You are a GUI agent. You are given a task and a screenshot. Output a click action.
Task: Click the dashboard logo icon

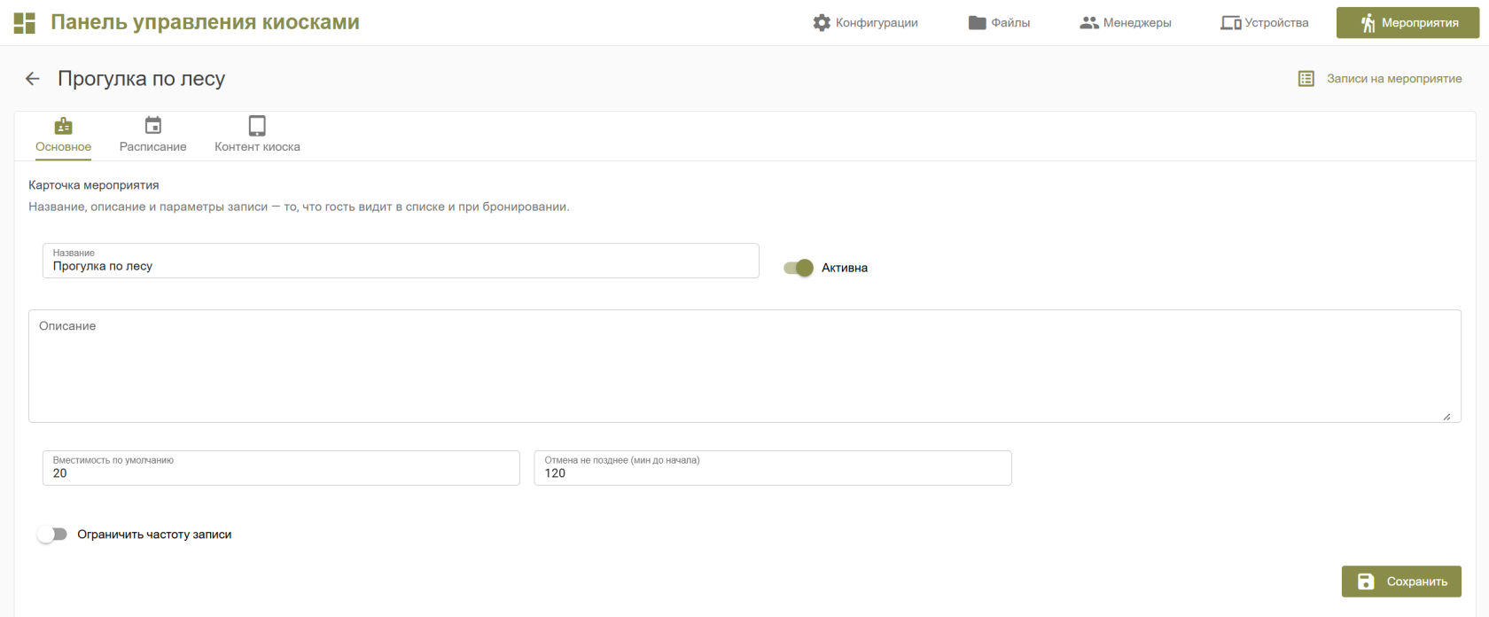click(x=25, y=23)
